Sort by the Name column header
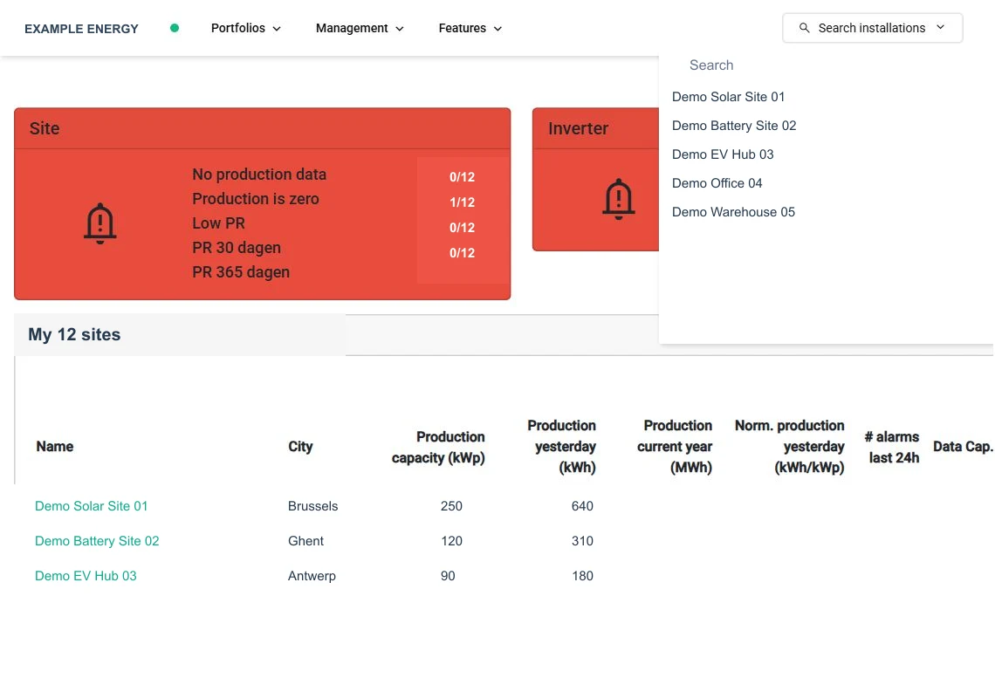The width and height of the screenshot is (995, 692). point(55,447)
